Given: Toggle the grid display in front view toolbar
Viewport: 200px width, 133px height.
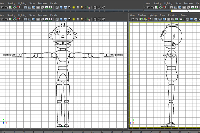Looking at the screenshot, I should coord(26,19).
